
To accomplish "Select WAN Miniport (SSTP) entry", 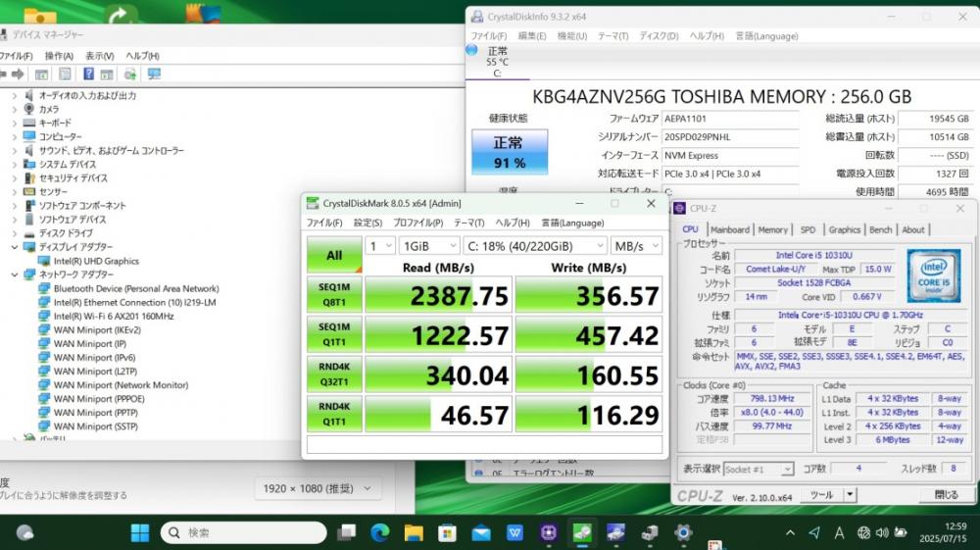I will pyautogui.click(x=96, y=426).
